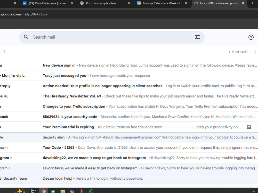Open the 'Tracy just messaged you' email
The height and width of the screenshot is (193, 258).
[x=129, y=76]
